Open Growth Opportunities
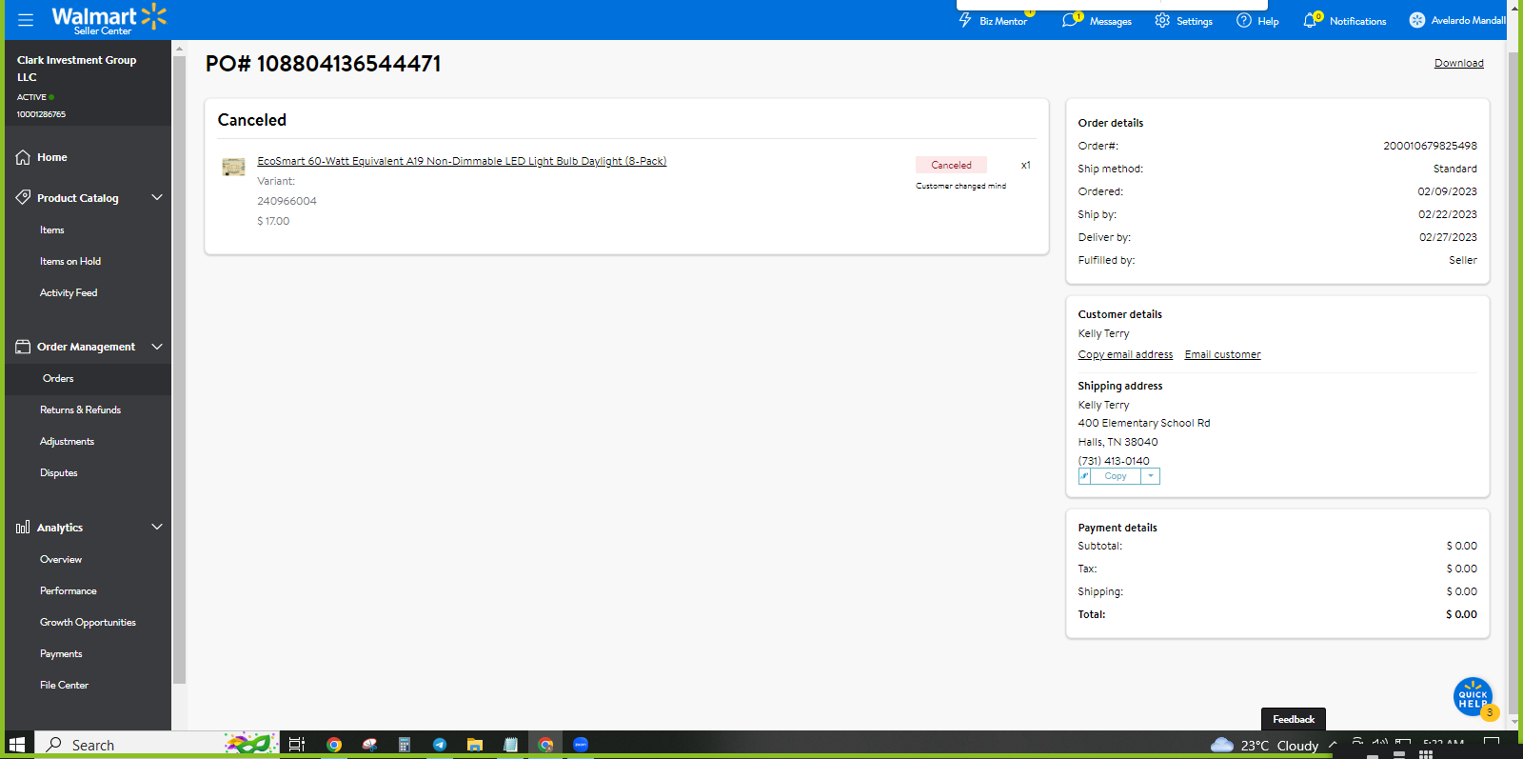The image size is (1523, 759). point(89,622)
